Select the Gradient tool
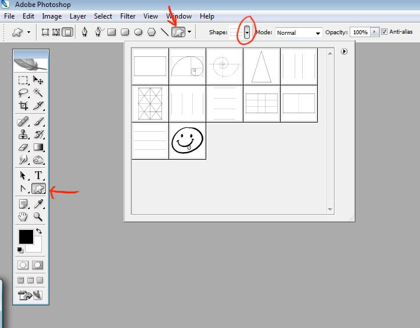Viewport: 420px width, 328px height. click(38, 147)
